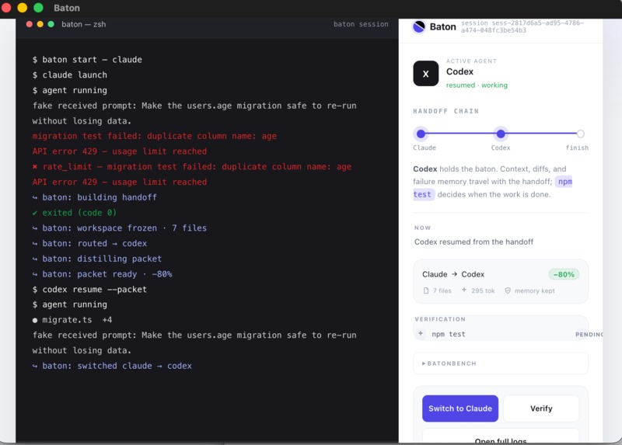Click the green exited (code 0) line

(x=75, y=213)
